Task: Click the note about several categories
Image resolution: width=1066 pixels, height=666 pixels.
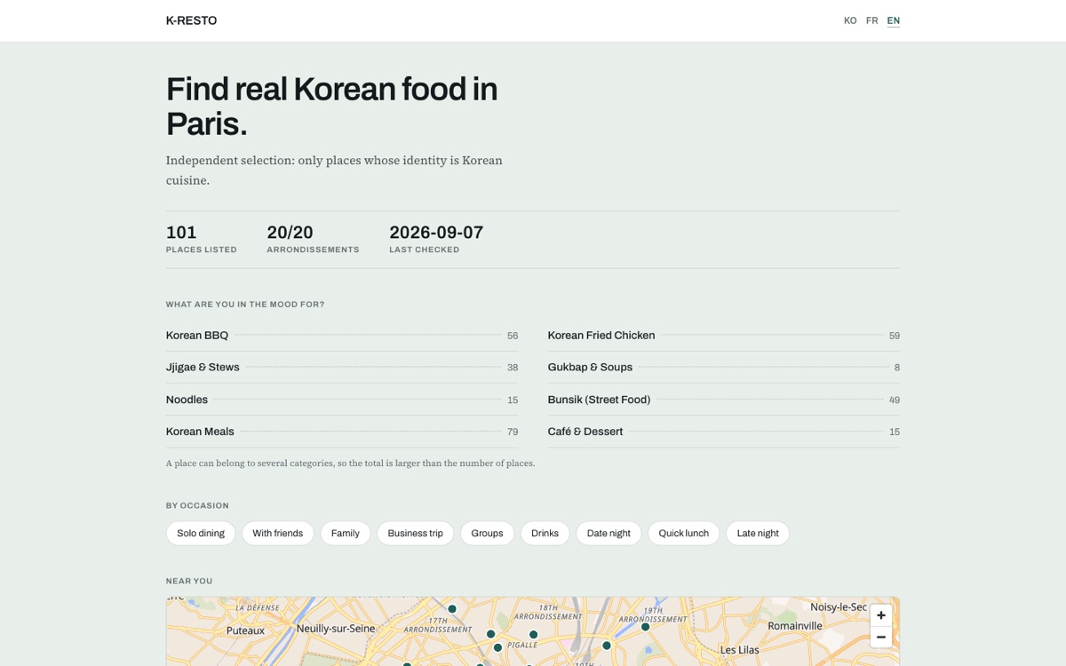Action: tap(350, 463)
